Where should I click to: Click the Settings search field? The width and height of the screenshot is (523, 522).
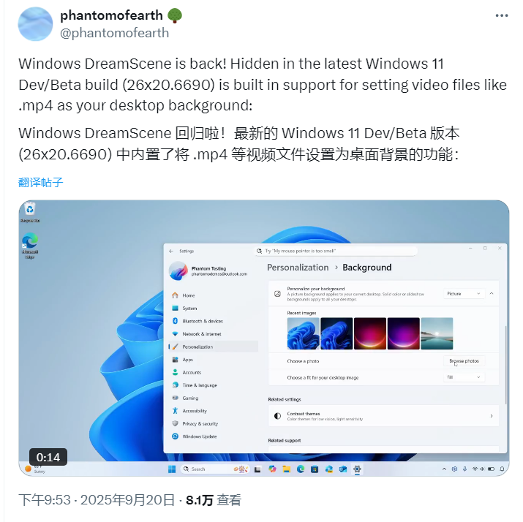click(336, 251)
